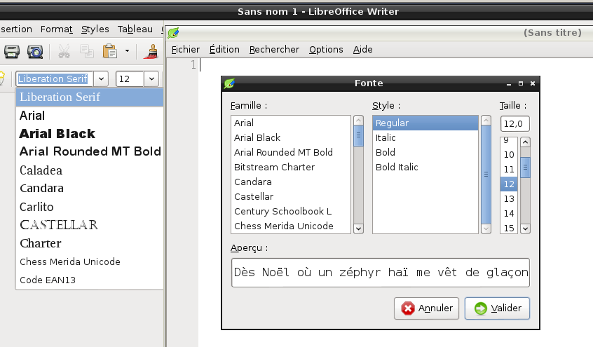Click the Paste clipboard icon
593x347 pixels.
coord(109,51)
